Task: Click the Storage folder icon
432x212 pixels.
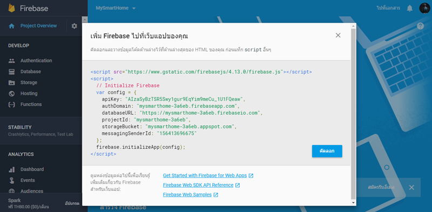Action: coord(11,83)
